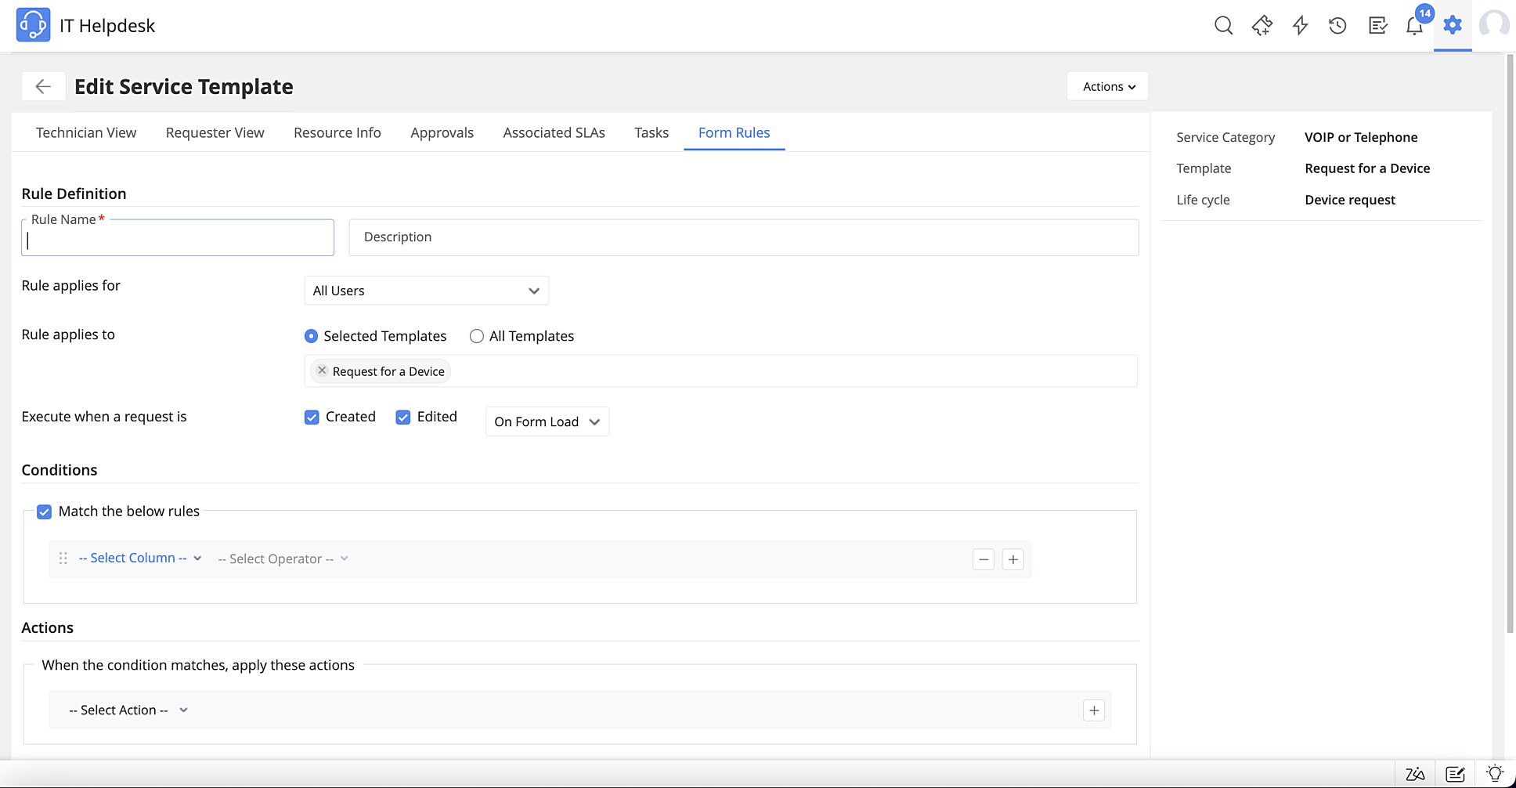The image size is (1516, 788).
Task: Uncheck the Created execution checkbox
Action: coord(312,417)
